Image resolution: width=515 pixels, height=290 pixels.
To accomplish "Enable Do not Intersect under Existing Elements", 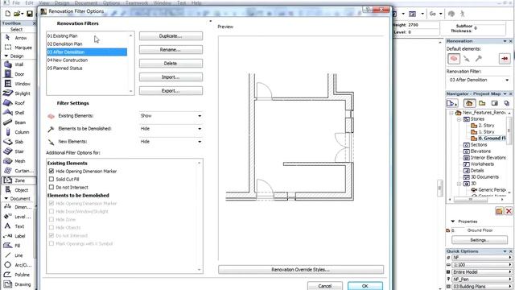I will [51, 188].
